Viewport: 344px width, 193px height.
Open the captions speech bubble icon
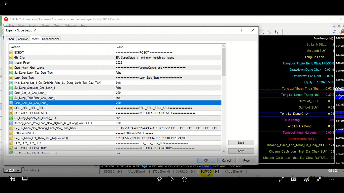tap(25, 179)
